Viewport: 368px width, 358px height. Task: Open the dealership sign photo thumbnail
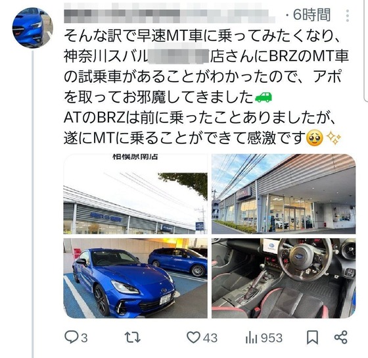pyautogui.click(x=135, y=193)
